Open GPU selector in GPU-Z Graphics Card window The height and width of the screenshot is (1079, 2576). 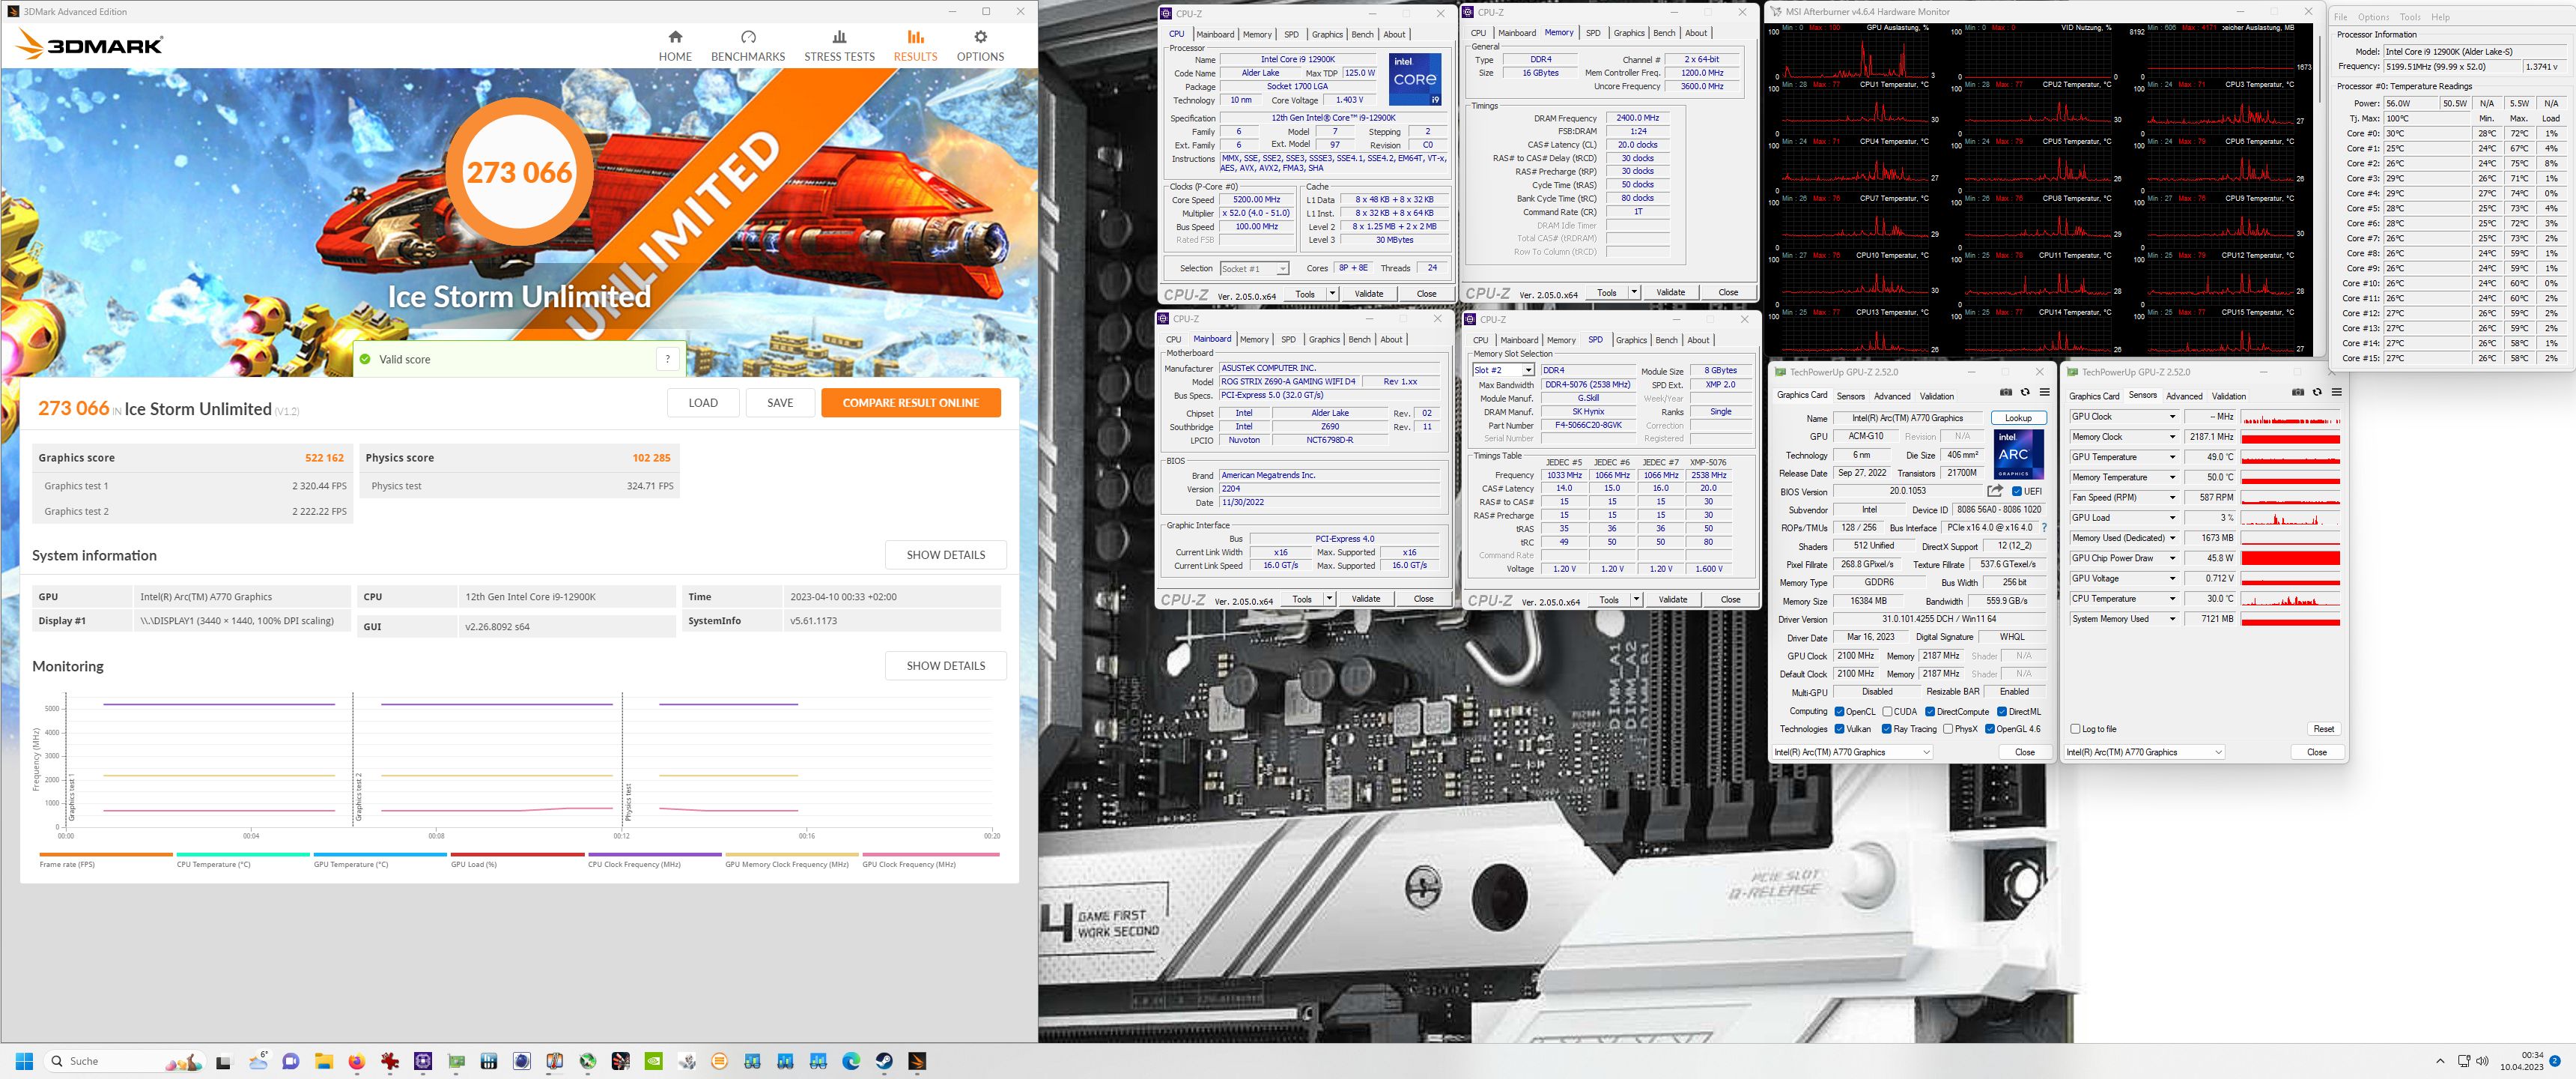(1852, 753)
